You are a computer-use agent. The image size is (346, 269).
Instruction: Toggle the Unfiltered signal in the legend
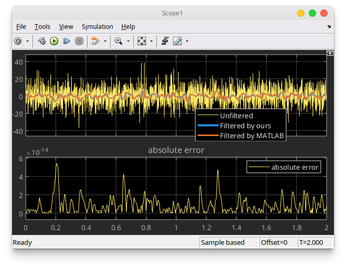coord(236,116)
